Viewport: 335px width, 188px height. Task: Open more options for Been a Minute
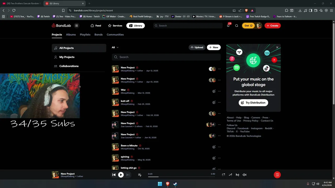[x=219, y=147]
